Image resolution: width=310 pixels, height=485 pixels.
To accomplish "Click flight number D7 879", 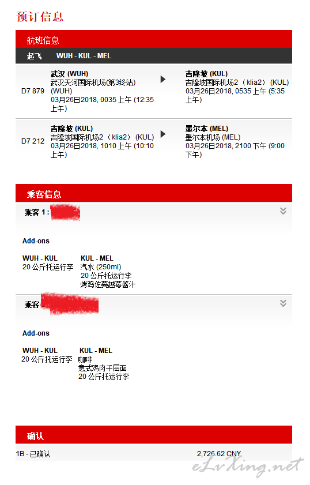I will point(33,91).
